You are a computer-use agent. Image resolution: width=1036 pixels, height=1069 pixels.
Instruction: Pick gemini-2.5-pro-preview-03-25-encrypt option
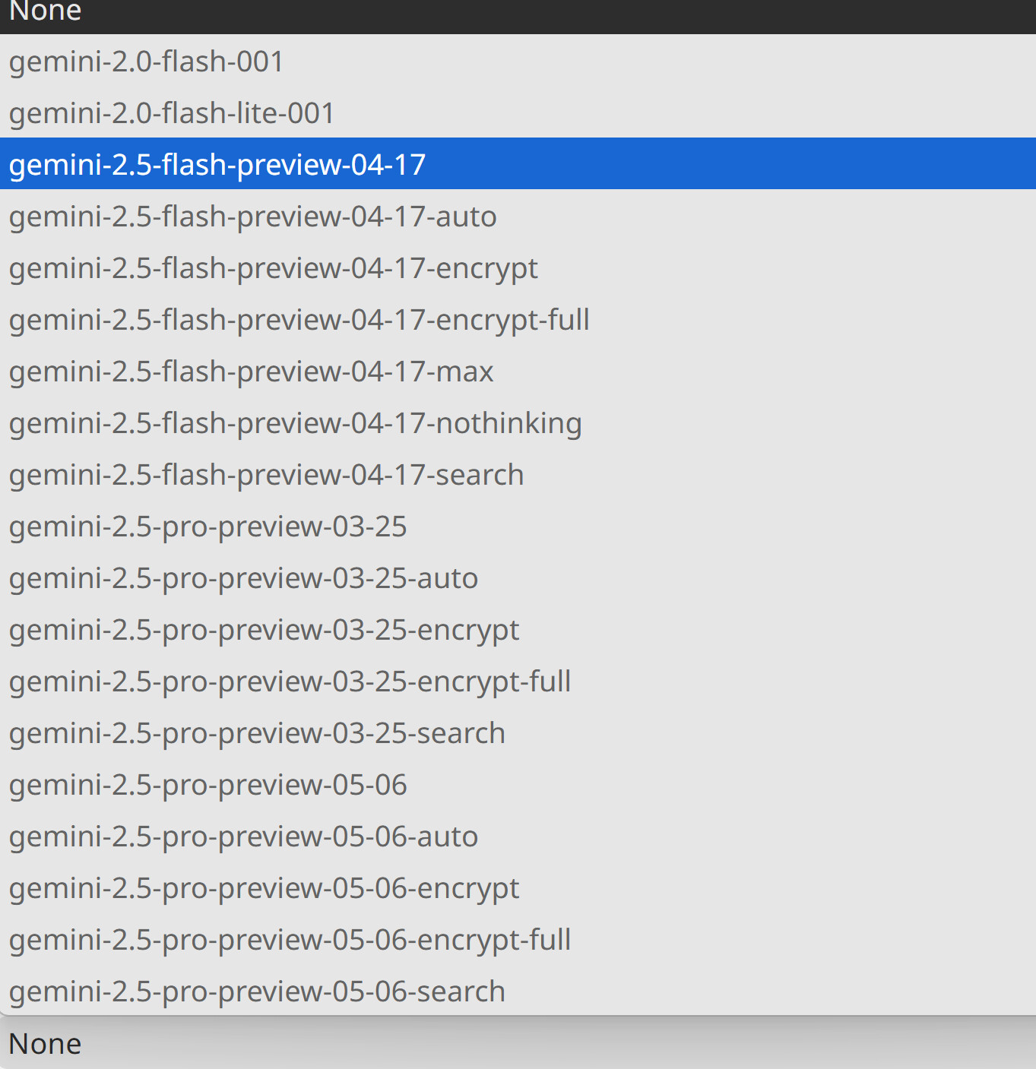coord(264,630)
